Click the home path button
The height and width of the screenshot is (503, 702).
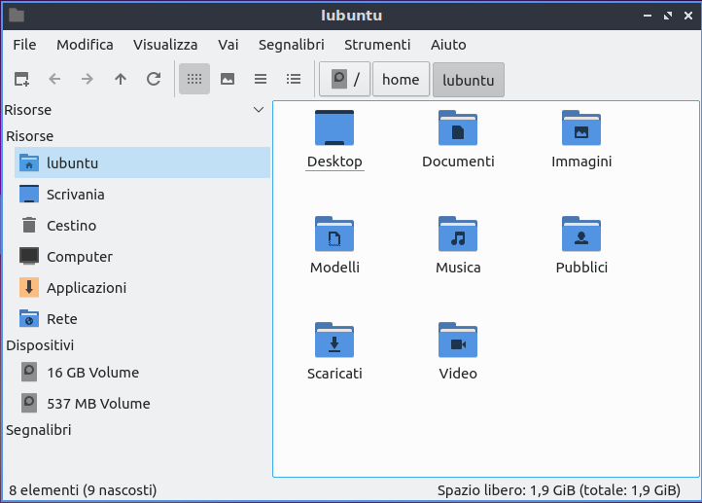(x=401, y=79)
